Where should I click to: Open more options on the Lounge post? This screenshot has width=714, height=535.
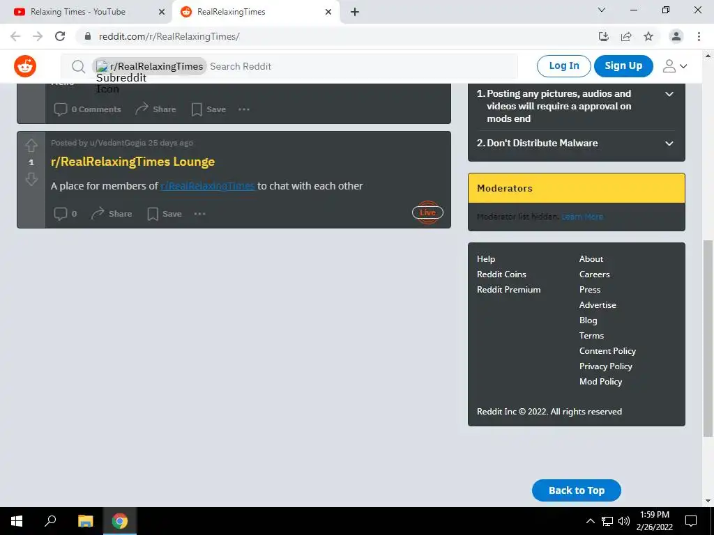point(200,214)
